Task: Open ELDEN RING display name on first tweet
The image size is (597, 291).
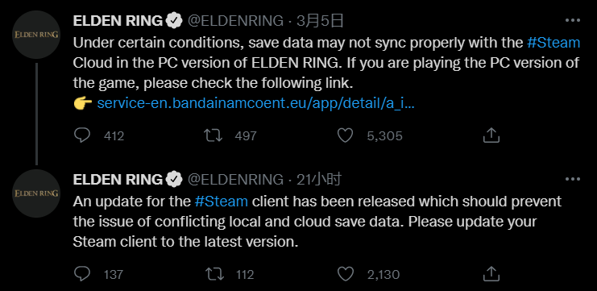Action: click(118, 21)
